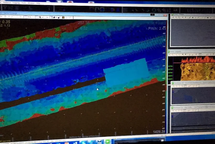
Task: Expand the dropdown arrow beside the percent icon
Action: (43, 17)
